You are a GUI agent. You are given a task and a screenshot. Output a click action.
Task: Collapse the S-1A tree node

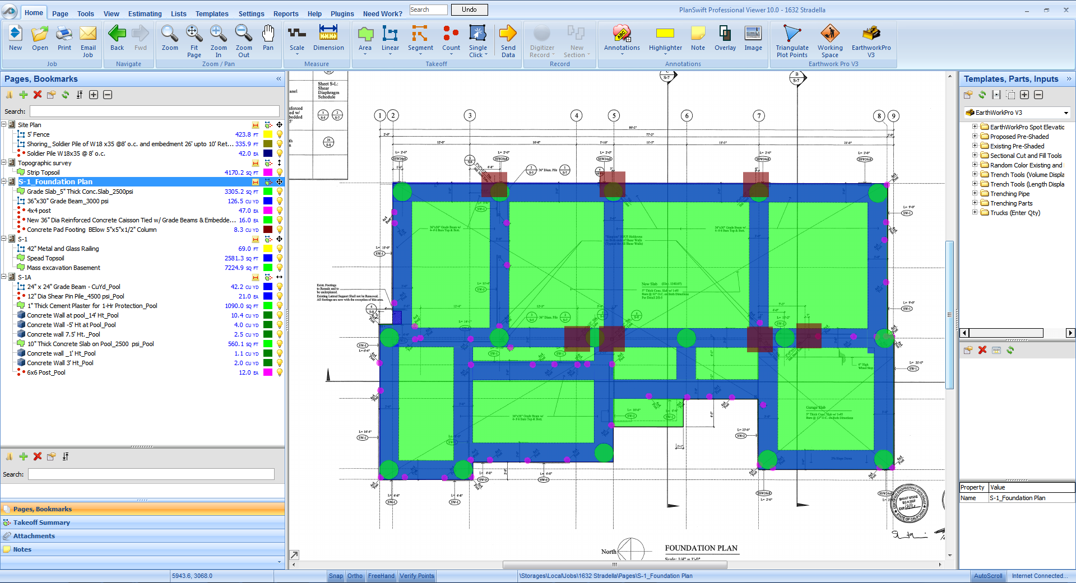[x=4, y=277]
